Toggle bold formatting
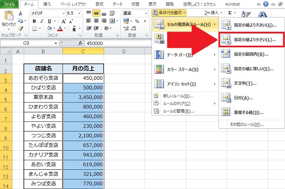The image size is (285, 189). (34, 21)
